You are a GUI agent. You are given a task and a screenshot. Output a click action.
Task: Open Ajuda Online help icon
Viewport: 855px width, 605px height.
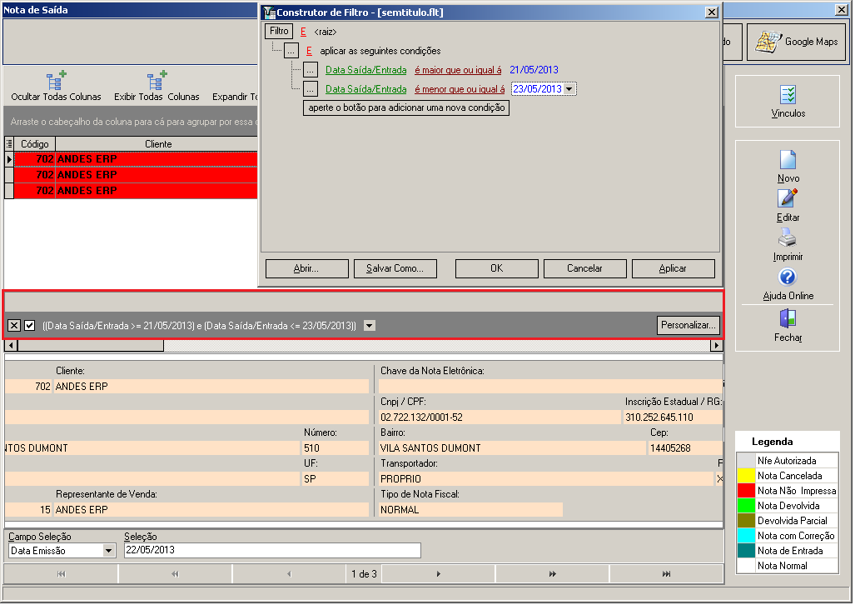point(788,277)
